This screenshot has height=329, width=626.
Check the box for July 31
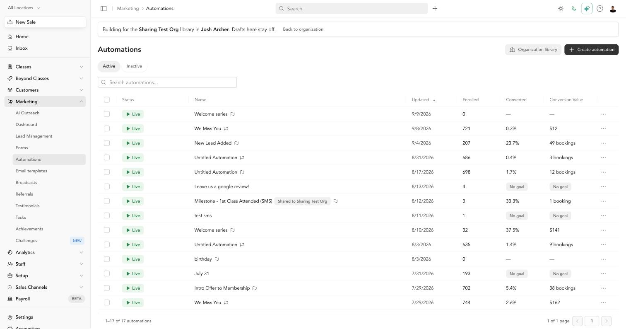coord(107,273)
